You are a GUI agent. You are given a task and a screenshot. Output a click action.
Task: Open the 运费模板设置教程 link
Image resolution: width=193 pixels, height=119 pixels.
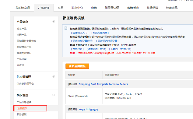pyautogui.click(x=82, y=41)
